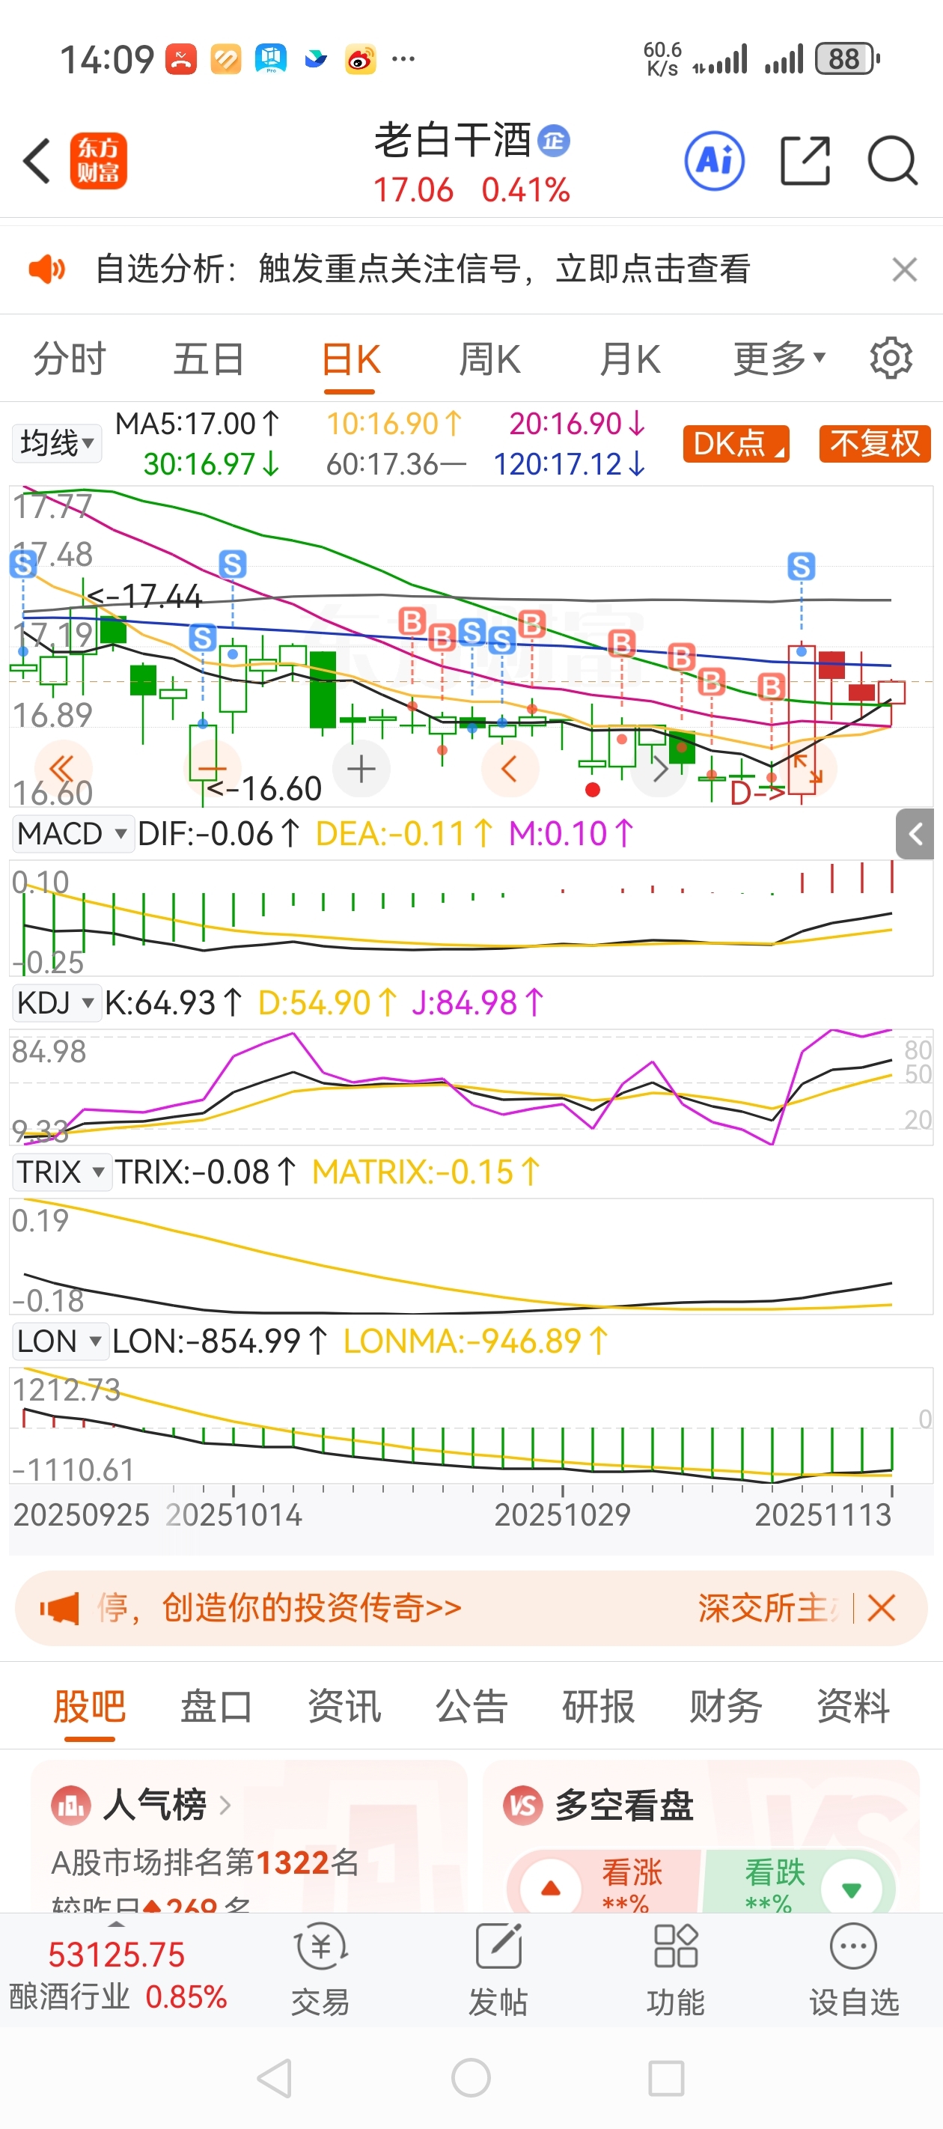The height and width of the screenshot is (2129, 943).
Task: Tap the 人气榜 chart icon
Action: (x=72, y=1805)
